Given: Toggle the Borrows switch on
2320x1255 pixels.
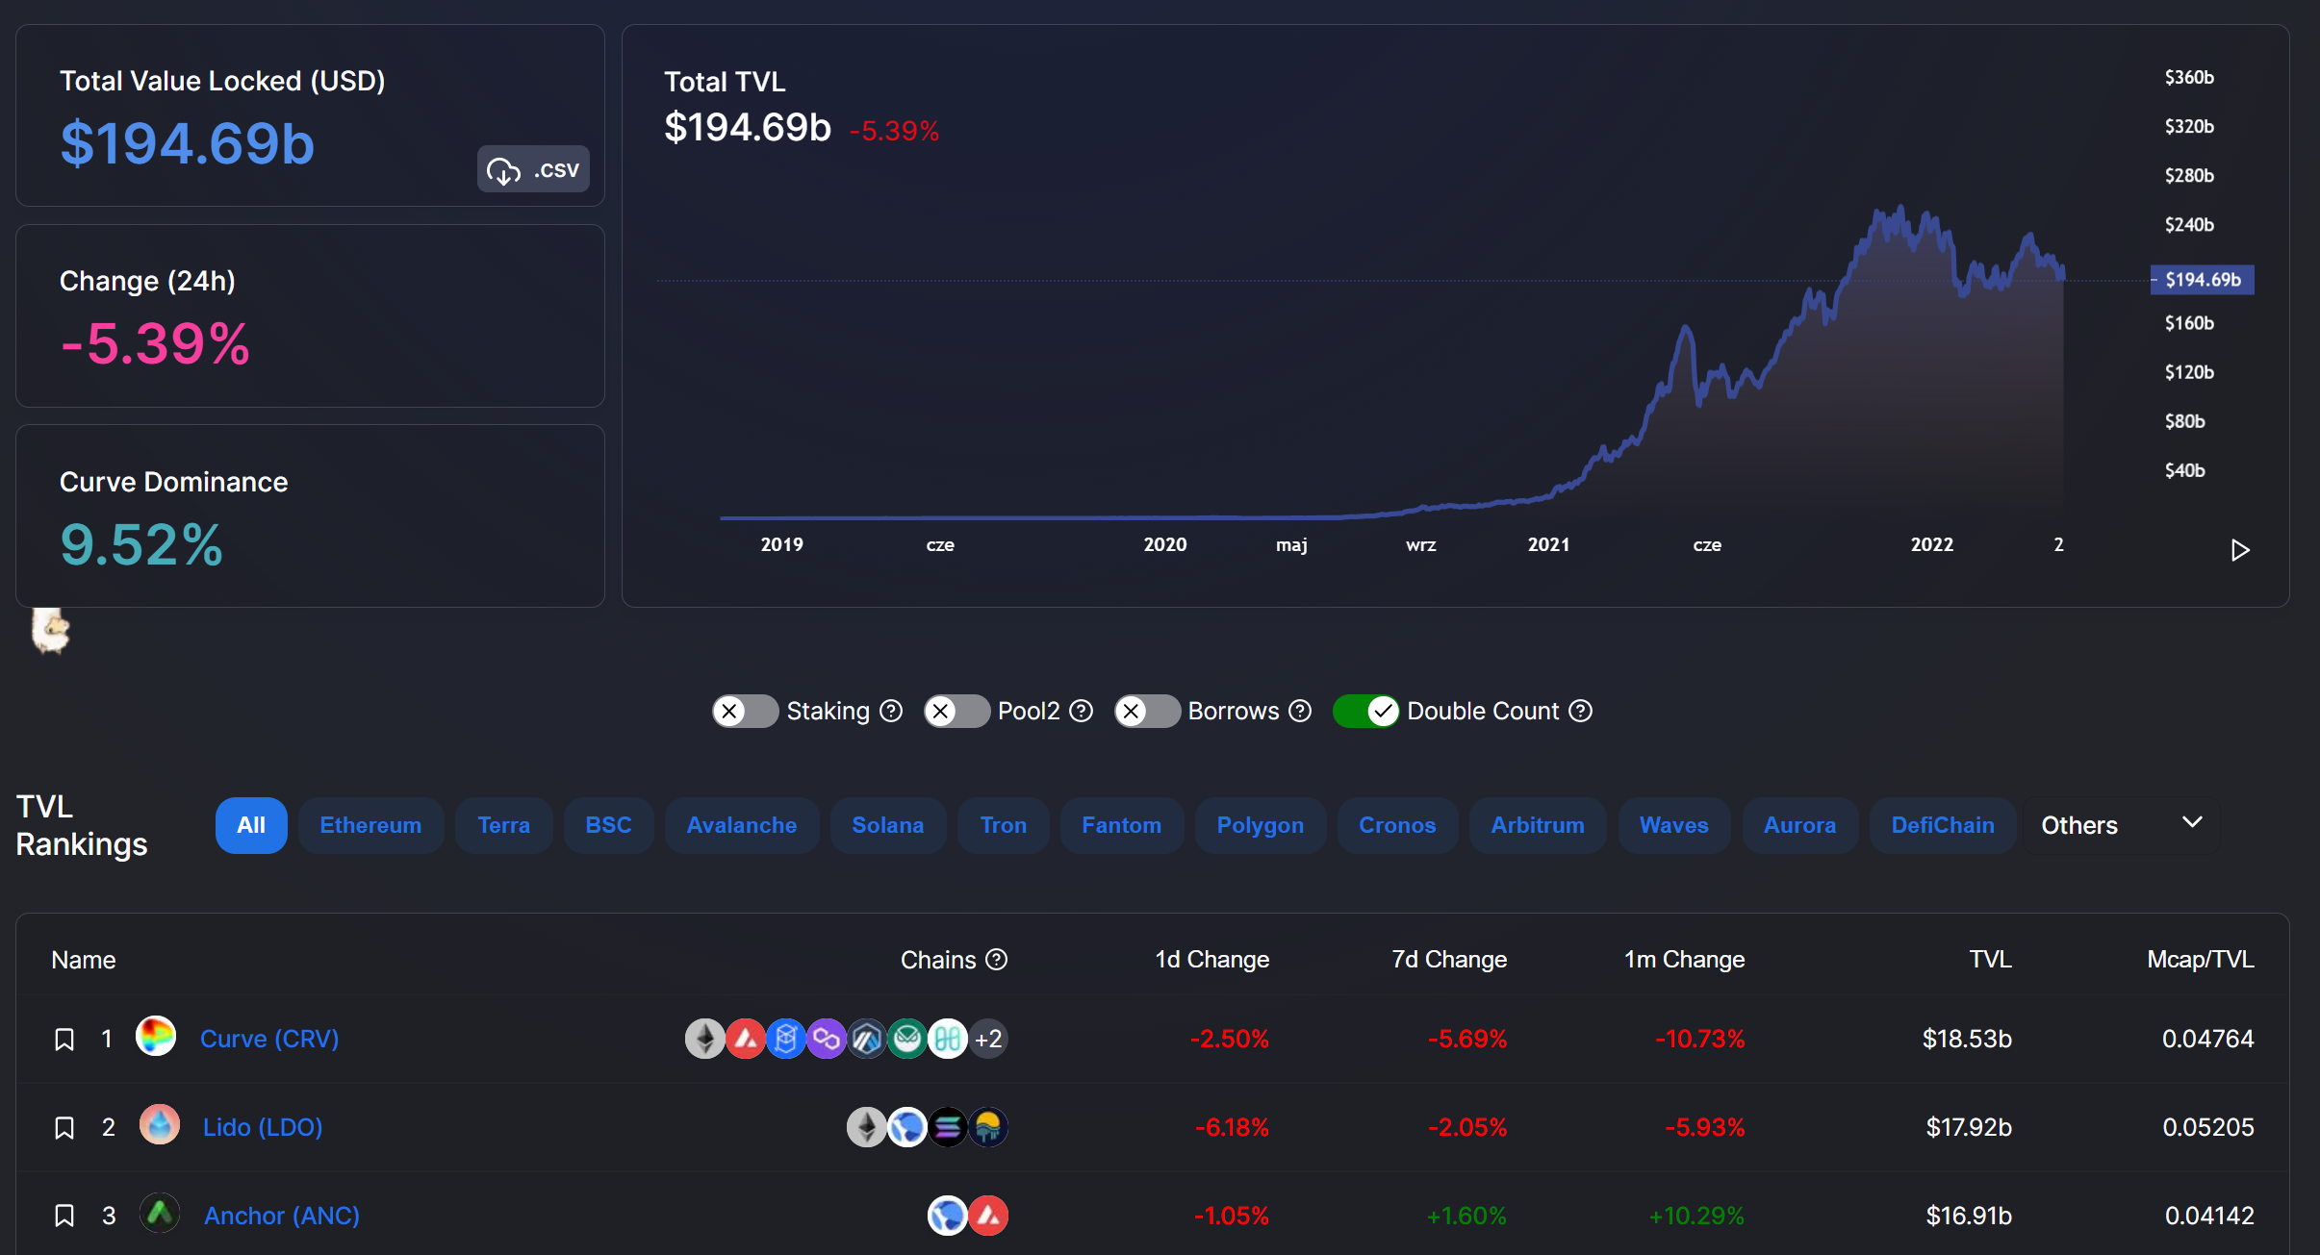Looking at the screenshot, I should pyautogui.click(x=1146, y=711).
